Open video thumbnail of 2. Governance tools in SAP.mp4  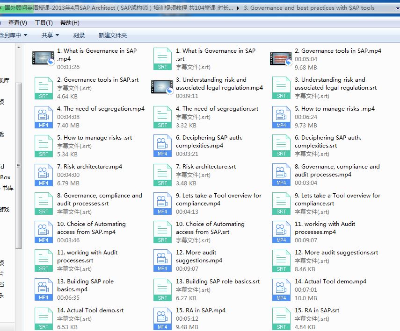point(281,58)
